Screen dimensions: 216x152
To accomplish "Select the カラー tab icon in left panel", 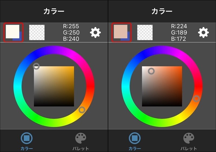I will tap(26, 138).
